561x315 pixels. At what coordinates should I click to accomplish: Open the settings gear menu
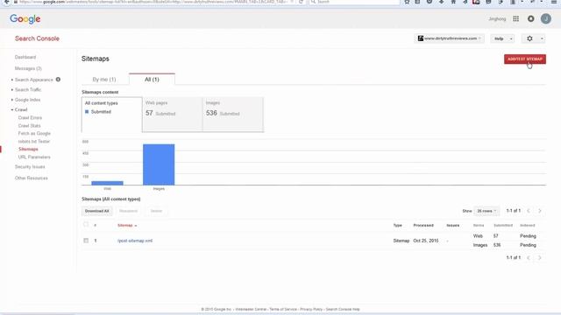533,38
